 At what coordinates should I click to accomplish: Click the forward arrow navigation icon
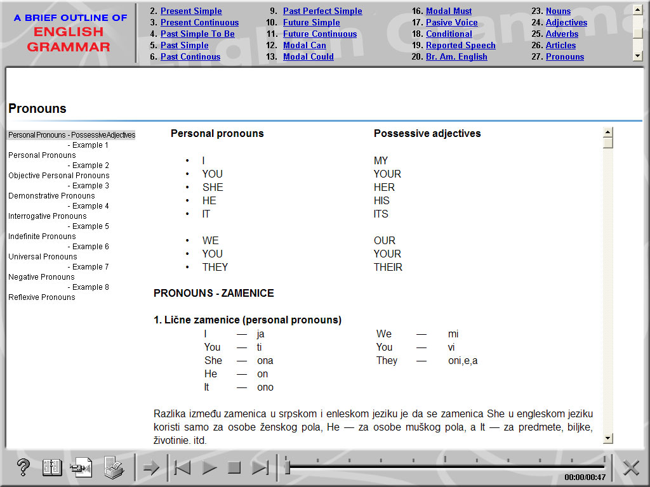[x=151, y=467]
